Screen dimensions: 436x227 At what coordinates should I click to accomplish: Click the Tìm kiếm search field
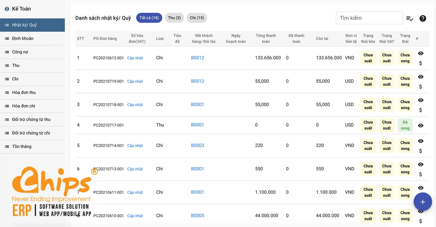pyautogui.click(x=369, y=18)
